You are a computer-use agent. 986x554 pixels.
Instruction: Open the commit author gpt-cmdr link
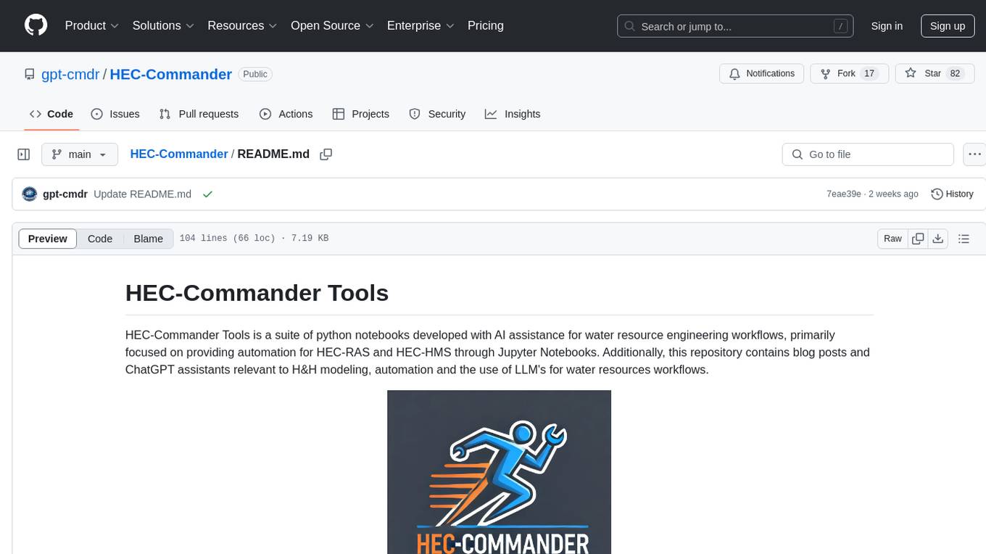(65, 194)
